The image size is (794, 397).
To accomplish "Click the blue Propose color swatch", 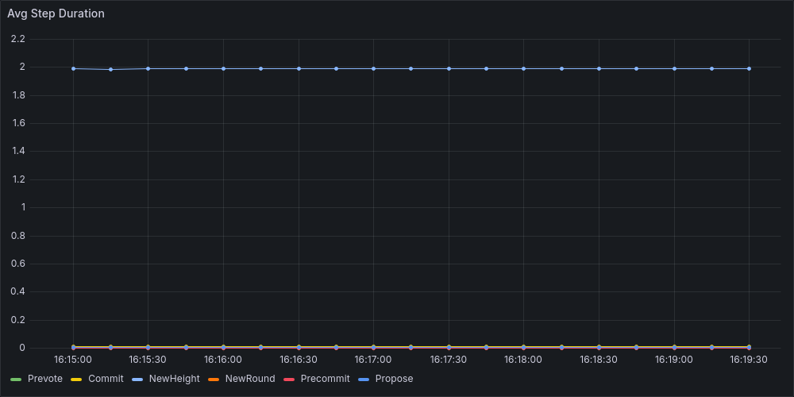I will (364, 380).
